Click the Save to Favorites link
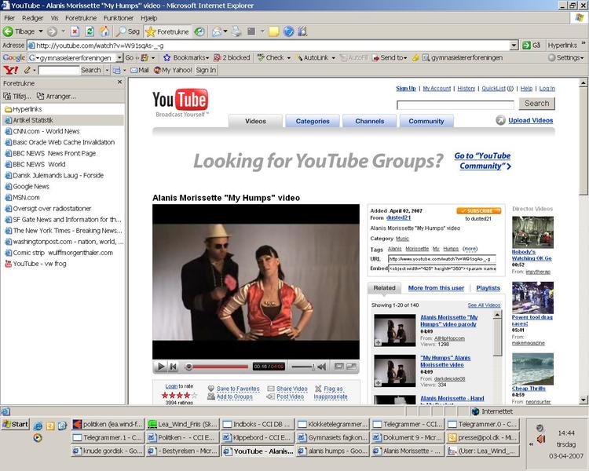 (238, 389)
